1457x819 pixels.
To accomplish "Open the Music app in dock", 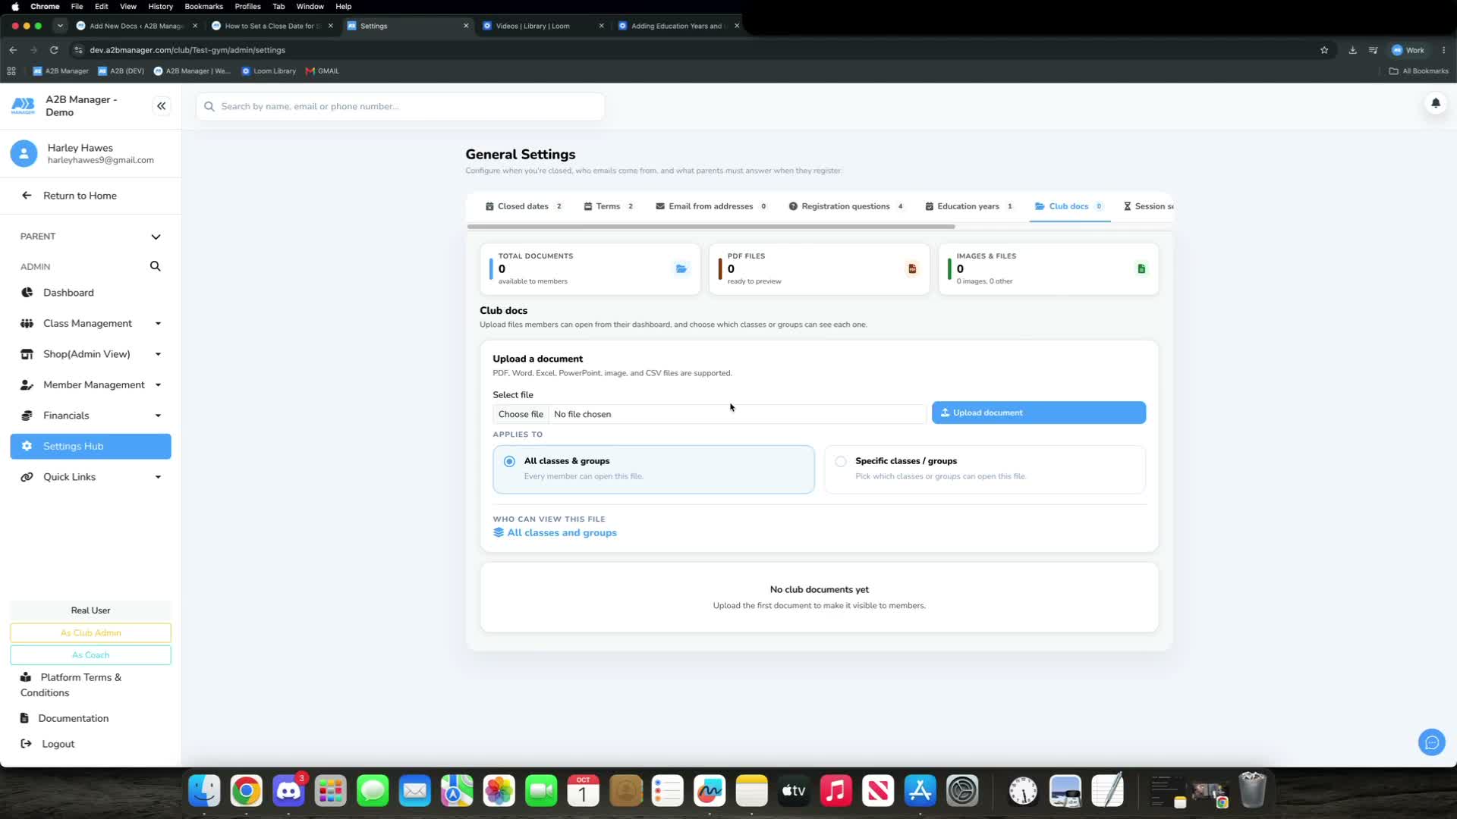I will [835, 791].
